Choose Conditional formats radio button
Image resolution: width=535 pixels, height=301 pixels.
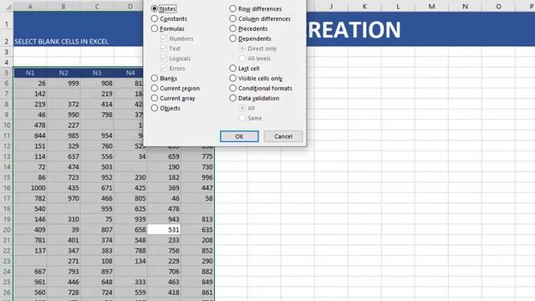[261, 88]
